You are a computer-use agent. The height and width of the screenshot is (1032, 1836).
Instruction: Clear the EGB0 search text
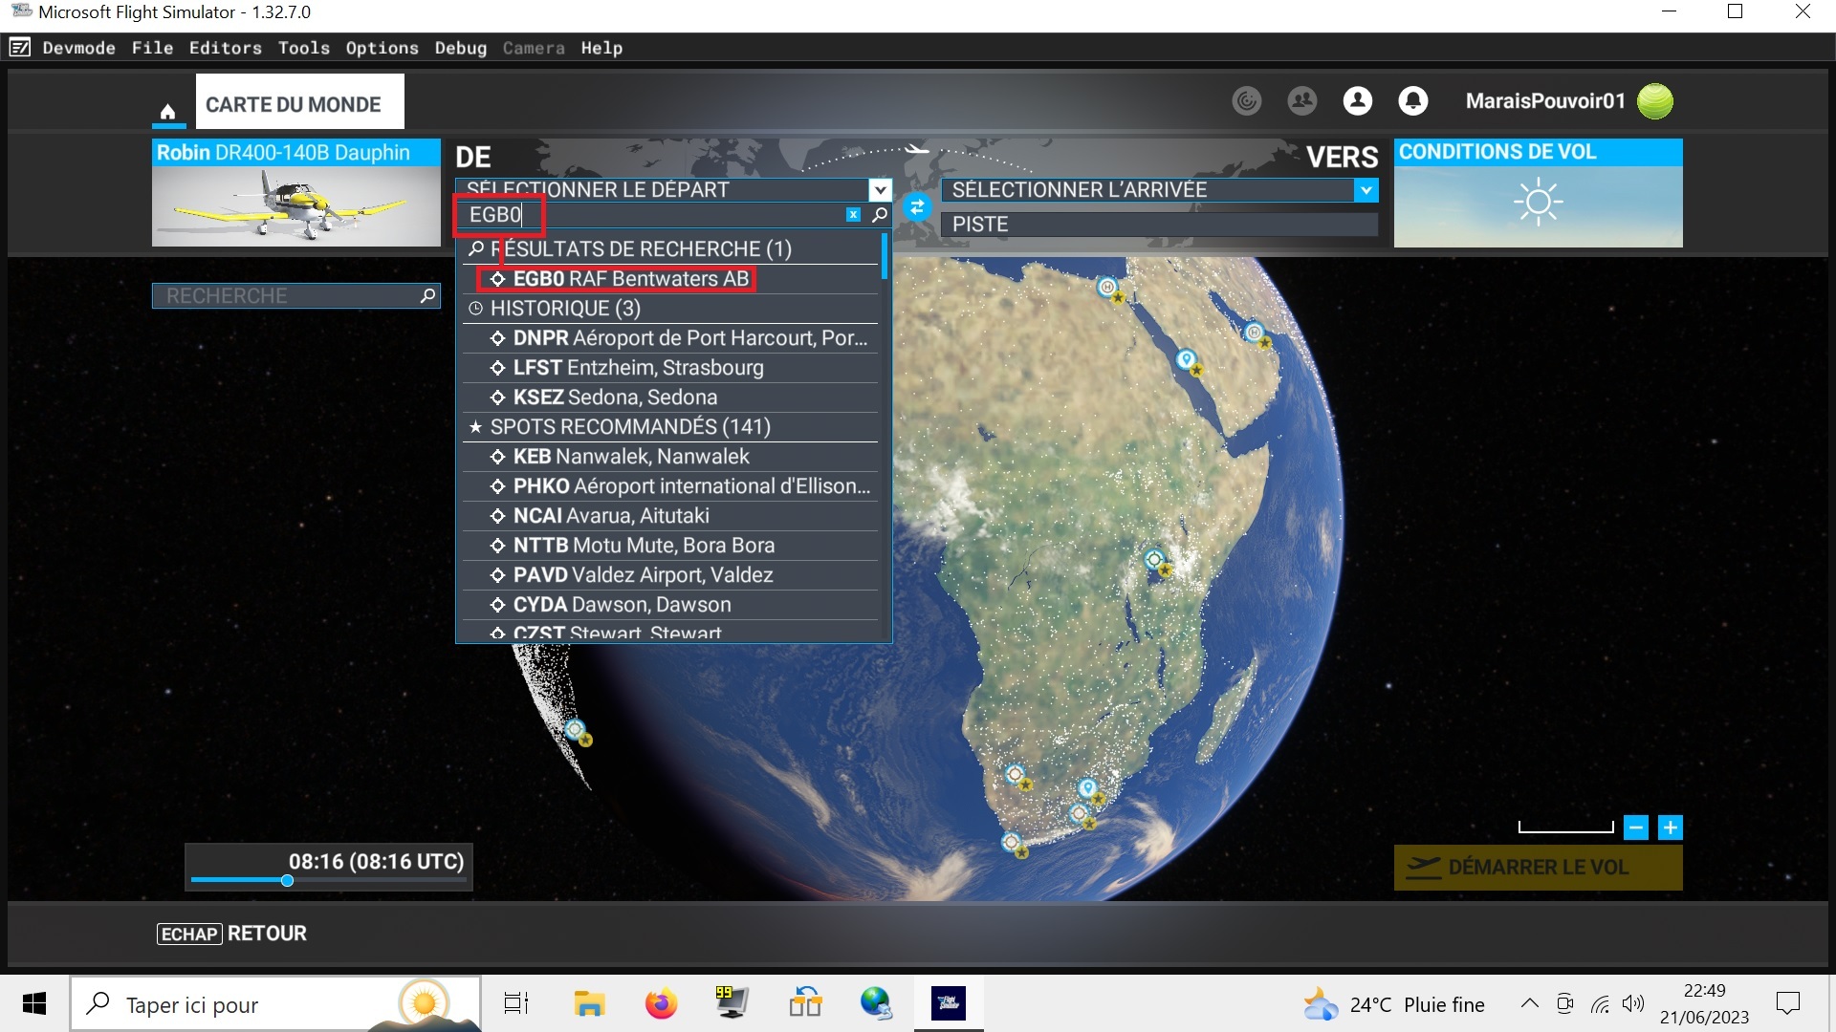[x=853, y=215]
